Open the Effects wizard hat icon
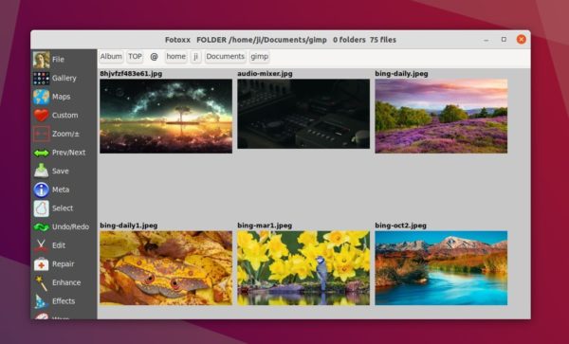The image size is (569, 344). [x=41, y=301]
